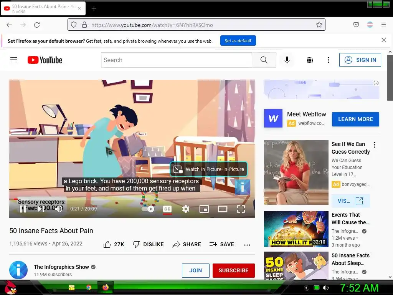Click the Webflow logo in ad

click(273, 118)
